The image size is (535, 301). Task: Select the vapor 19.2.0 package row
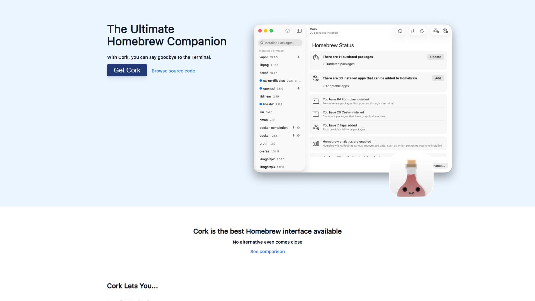279,57
